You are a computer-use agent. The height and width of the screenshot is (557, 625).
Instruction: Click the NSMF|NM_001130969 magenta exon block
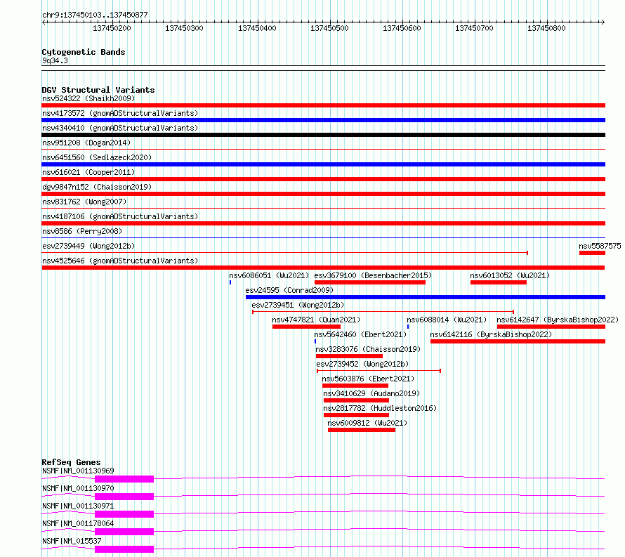pos(124,479)
